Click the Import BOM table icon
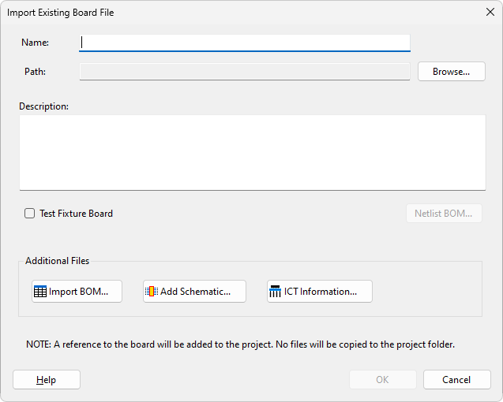The image size is (503, 402). tap(40, 292)
